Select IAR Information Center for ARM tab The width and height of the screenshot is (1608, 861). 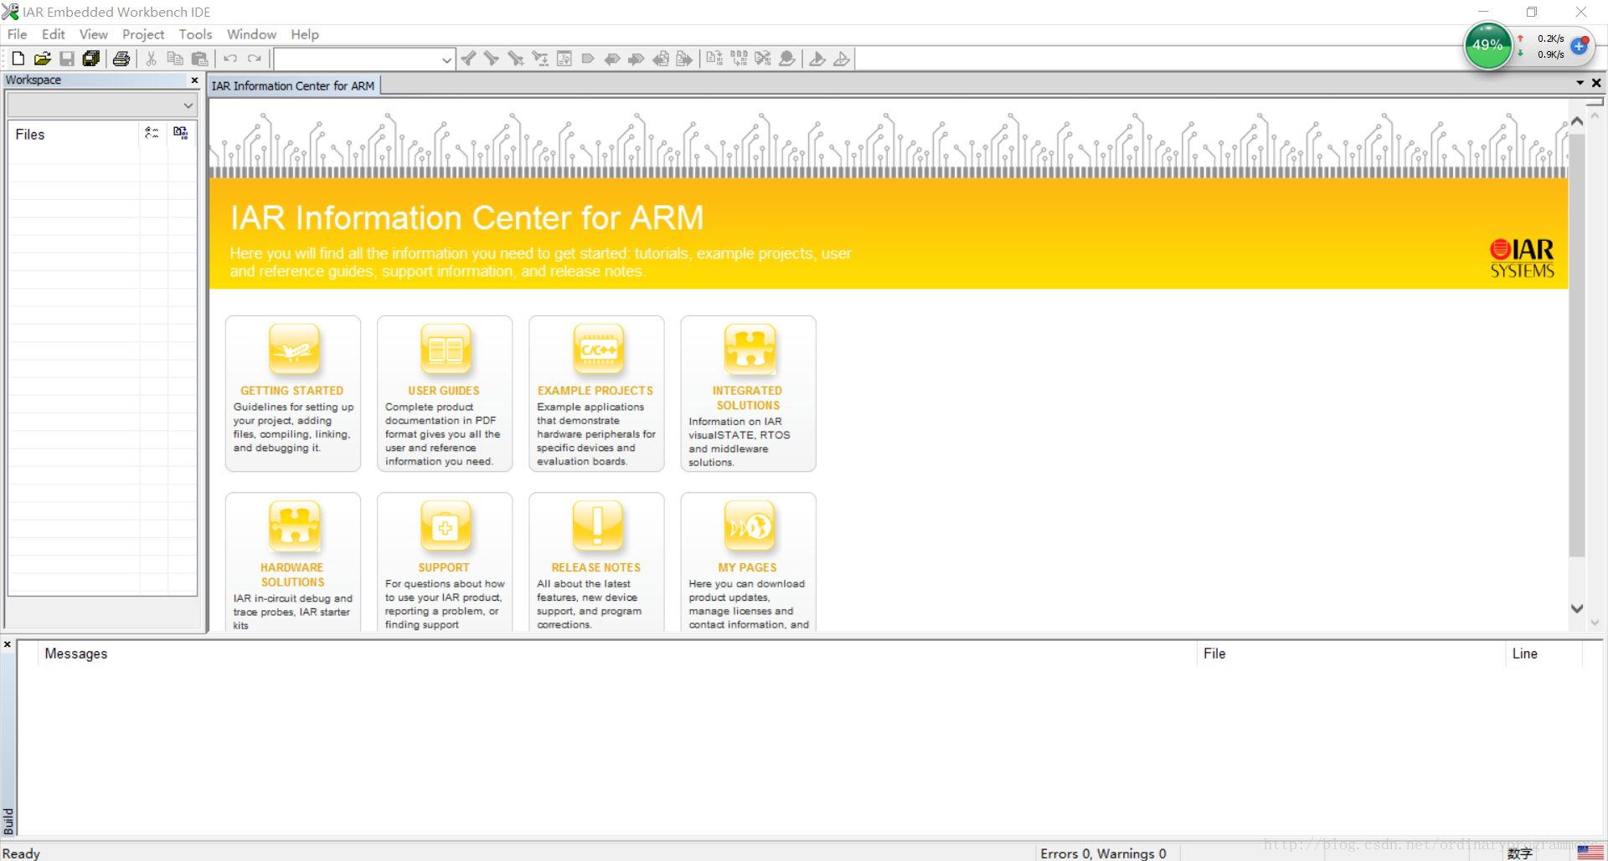click(293, 85)
